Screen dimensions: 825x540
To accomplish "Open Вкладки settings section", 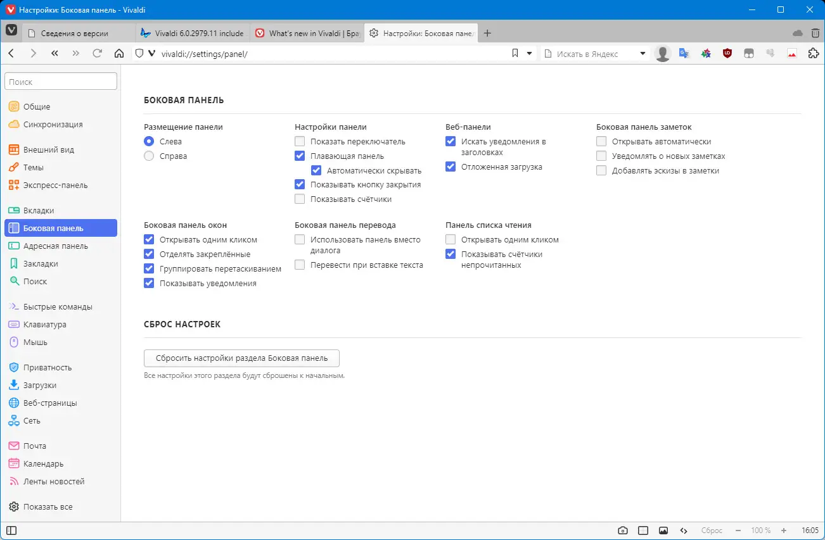I will pyautogui.click(x=61, y=211).
